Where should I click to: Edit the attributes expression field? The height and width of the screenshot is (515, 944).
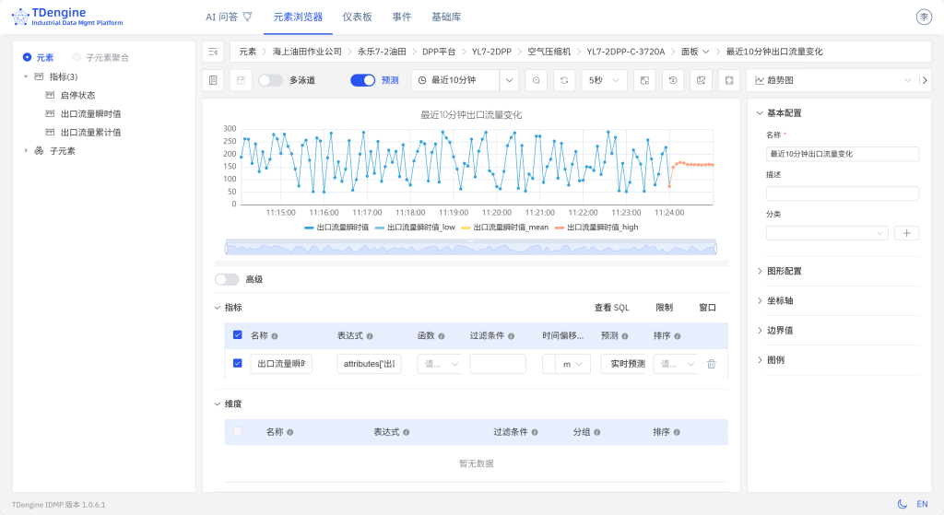point(369,363)
